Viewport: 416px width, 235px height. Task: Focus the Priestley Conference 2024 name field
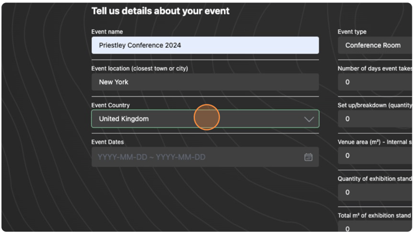tap(205, 45)
